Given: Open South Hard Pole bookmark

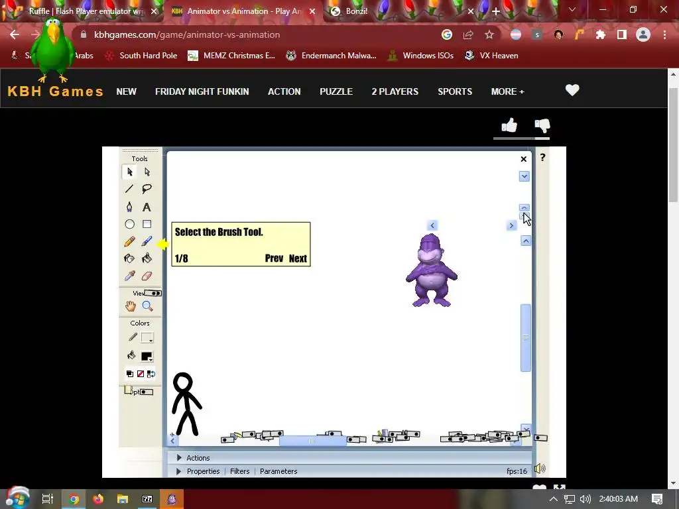Looking at the screenshot, I should [141, 56].
